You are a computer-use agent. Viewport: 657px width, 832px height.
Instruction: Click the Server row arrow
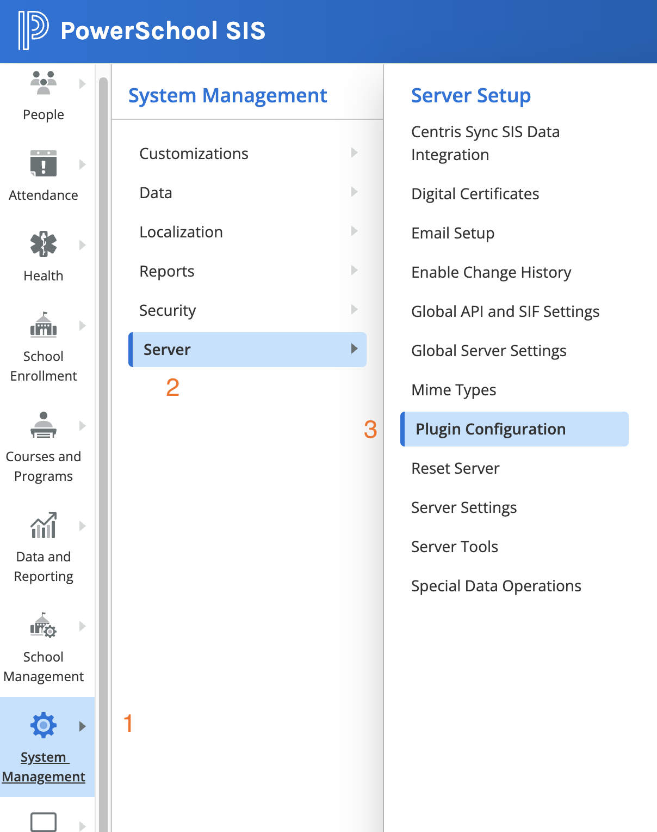(x=354, y=348)
